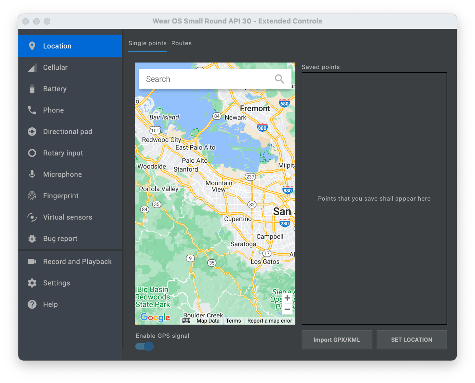Click the Phone handset icon

point(32,110)
